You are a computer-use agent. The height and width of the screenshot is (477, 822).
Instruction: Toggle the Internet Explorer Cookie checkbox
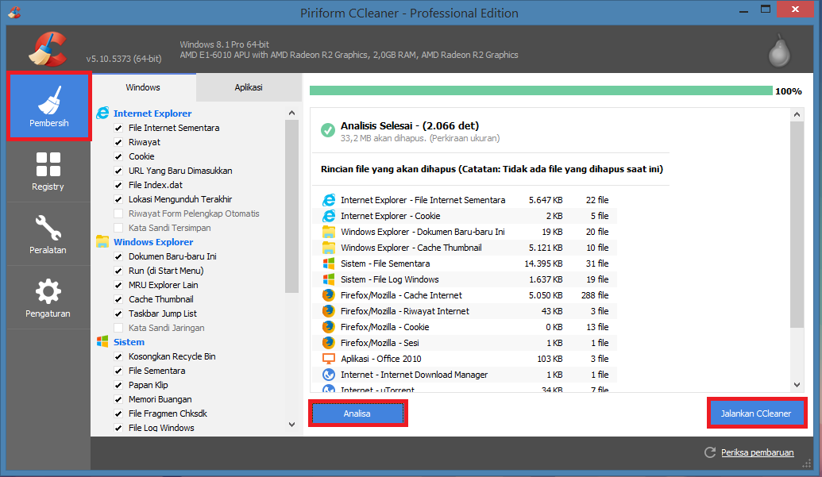click(118, 156)
